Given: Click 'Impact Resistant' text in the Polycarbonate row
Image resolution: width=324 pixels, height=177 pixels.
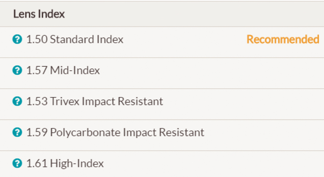Looking at the screenshot, I should pos(163,132).
